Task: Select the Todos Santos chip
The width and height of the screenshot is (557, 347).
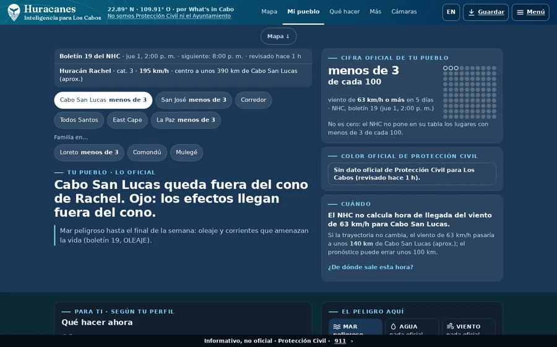Action: pos(79,120)
